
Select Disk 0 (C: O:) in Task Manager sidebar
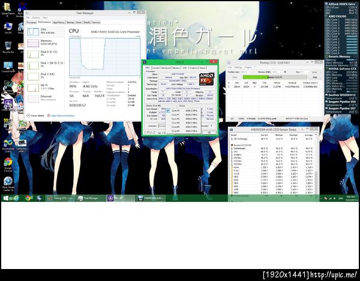coord(46,54)
